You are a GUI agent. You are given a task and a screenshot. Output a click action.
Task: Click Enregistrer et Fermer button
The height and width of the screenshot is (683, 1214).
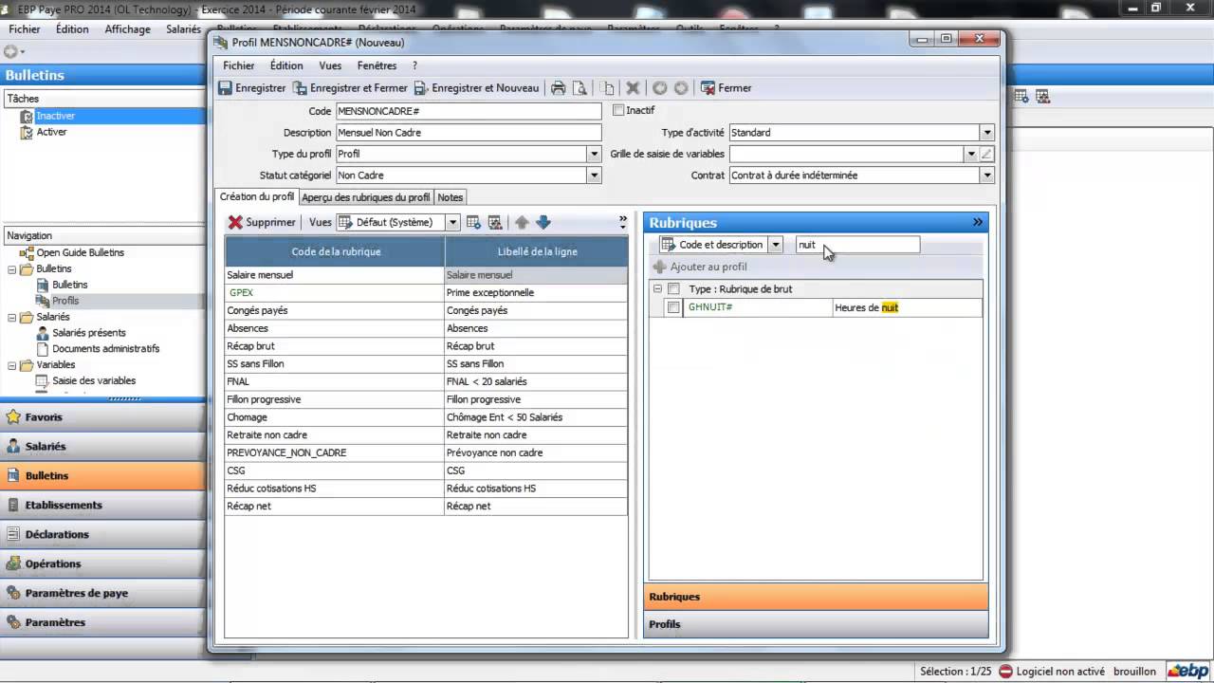pyautogui.click(x=350, y=88)
